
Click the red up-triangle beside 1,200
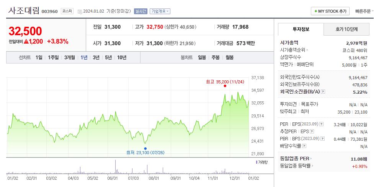coord(26,42)
